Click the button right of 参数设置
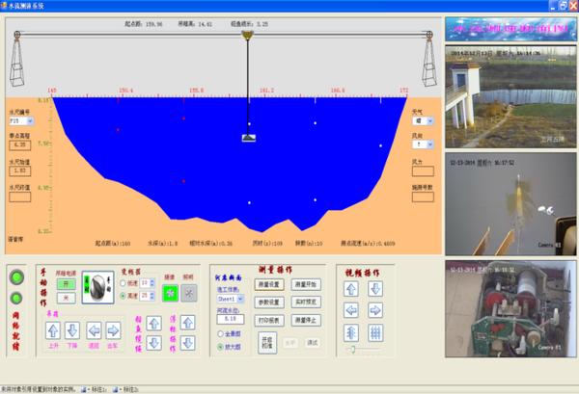 [x=306, y=302]
